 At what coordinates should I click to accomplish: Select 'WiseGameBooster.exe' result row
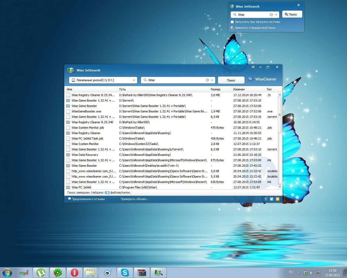coord(171,111)
